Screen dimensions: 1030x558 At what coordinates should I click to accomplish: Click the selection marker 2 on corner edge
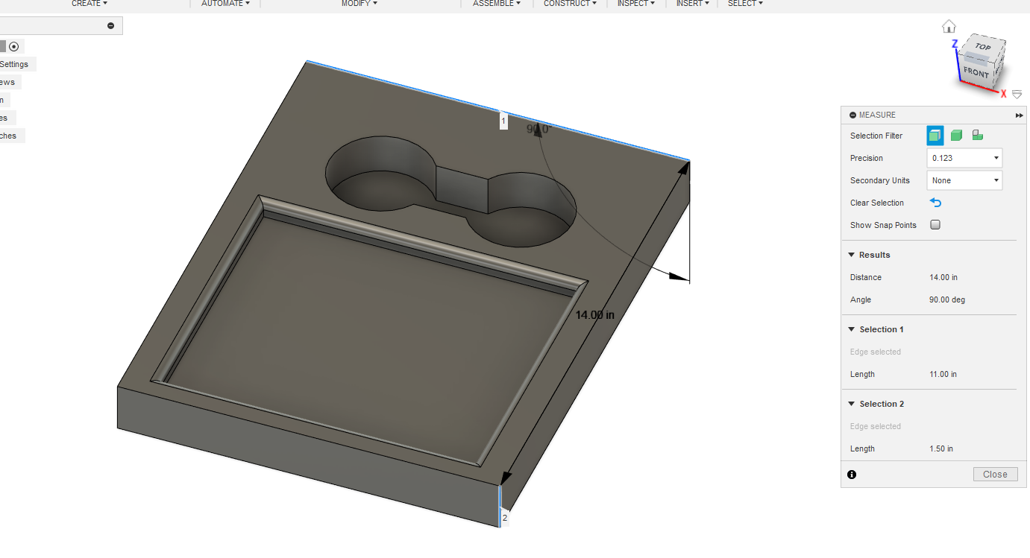504,518
